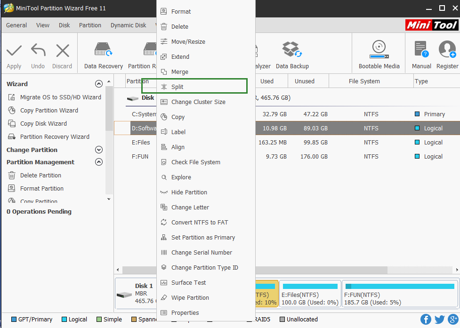Choose Explore in context menu
This screenshot has height=328, width=460.
(206, 177)
